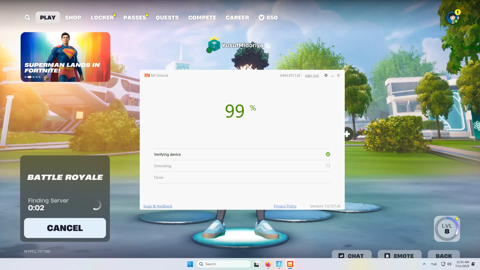Click the Version 7.6.727.43 text
Image resolution: width=480 pixels, height=270 pixels.
(x=325, y=206)
